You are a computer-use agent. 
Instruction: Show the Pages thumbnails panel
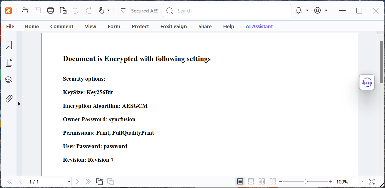pos(9,63)
